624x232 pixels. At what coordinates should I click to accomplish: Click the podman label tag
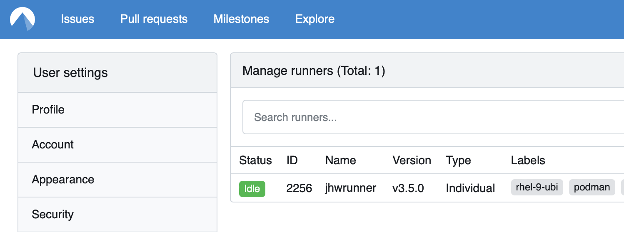click(592, 188)
